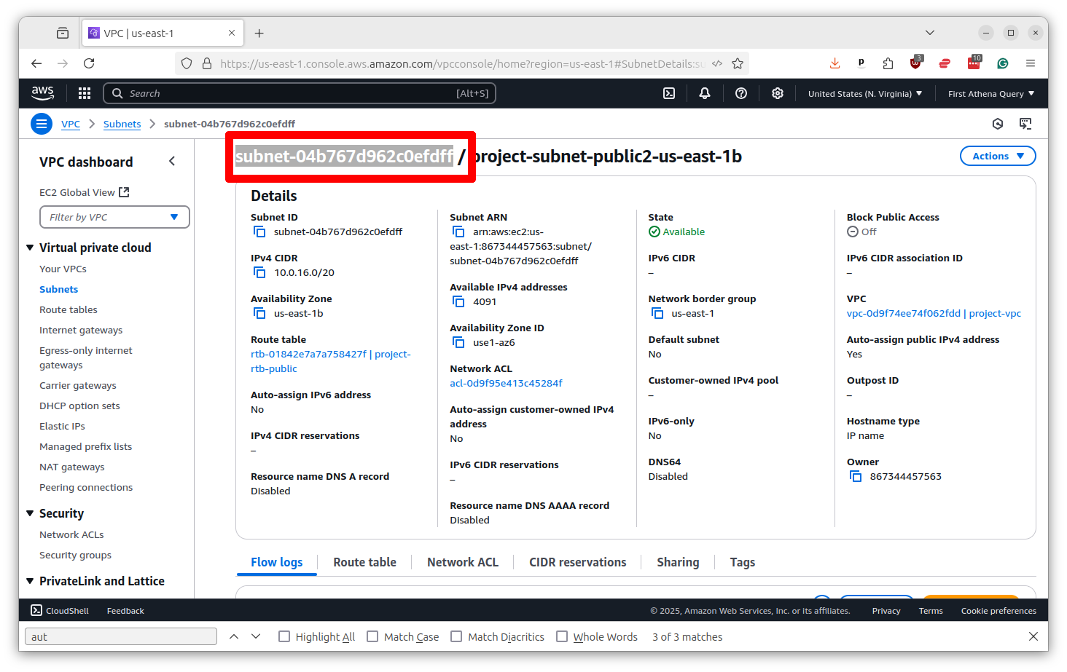This screenshot has width=1067, height=672.
Task: Enable Whole Words matching
Action: coord(562,636)
